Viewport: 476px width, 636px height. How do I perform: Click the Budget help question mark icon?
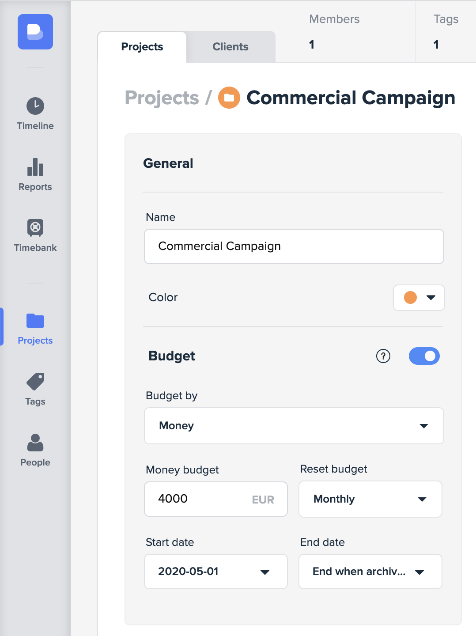click(x=383, y=356)
